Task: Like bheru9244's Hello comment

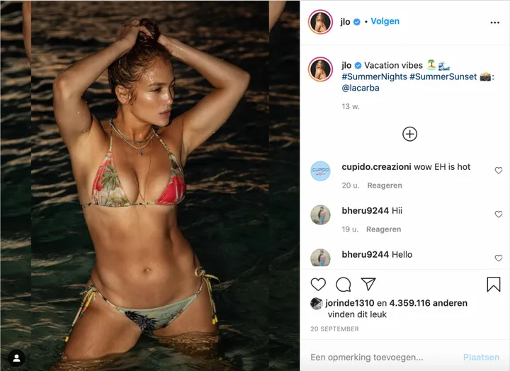Action: pyautogui.click(x=498, y=258)
